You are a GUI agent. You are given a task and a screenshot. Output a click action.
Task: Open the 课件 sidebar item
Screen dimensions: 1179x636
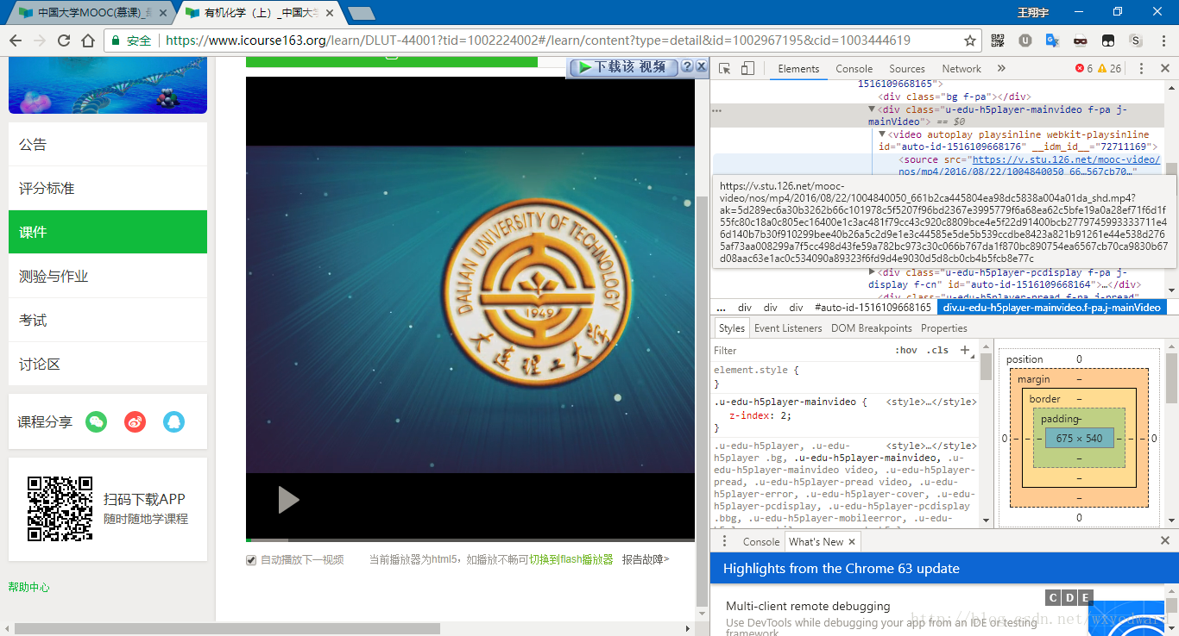108,232
